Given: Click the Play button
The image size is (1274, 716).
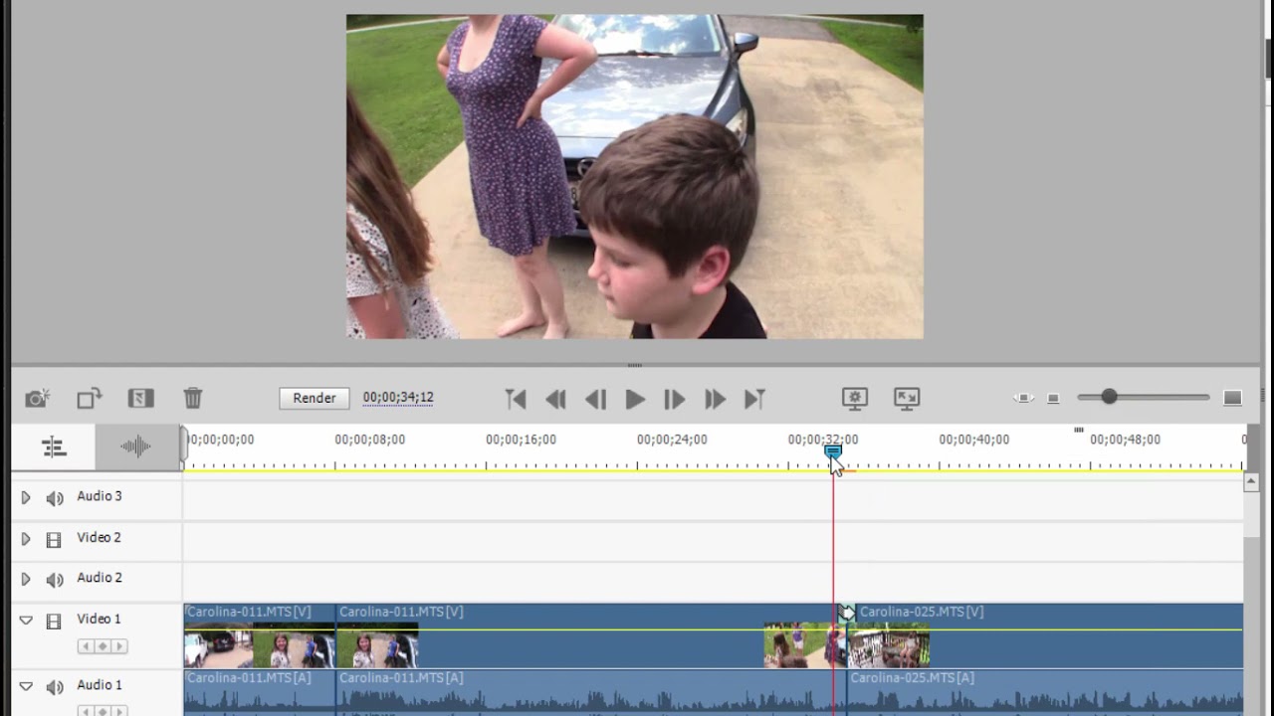Looking at the screenshot, I should (635, 399).
